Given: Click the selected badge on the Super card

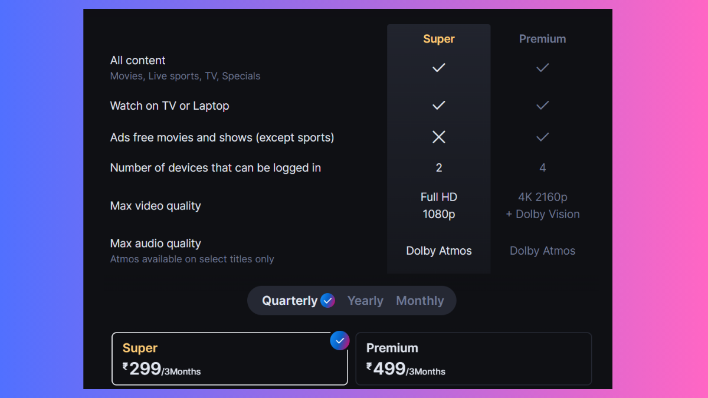Looking at the screenshot, I should tap(340, 340).
